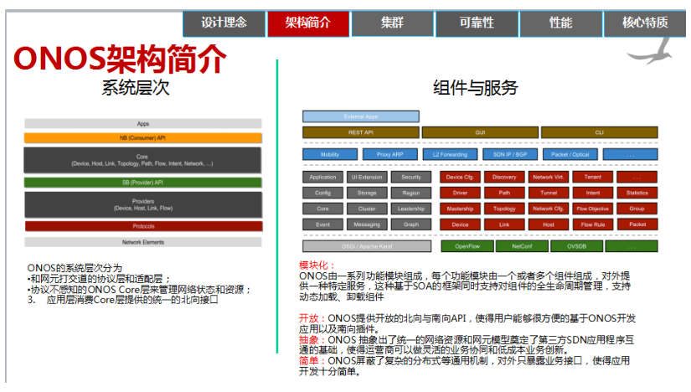This screenshot has width=691, height=392.
Task: Click the Application component box
Action: click(322, 177)
